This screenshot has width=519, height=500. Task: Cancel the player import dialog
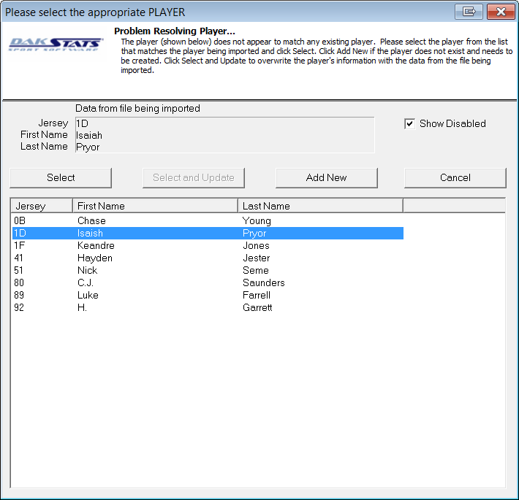click(x=455, y=177)
